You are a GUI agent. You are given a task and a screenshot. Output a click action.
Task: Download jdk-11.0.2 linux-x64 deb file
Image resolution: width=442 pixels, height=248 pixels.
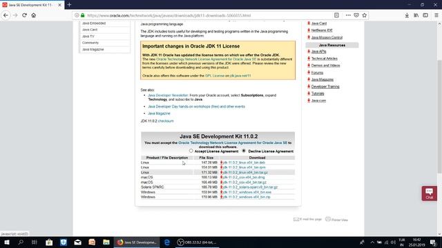244,163
